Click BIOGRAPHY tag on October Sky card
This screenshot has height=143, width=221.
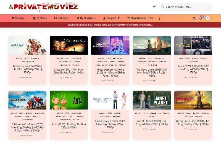[x=76, y=58]
